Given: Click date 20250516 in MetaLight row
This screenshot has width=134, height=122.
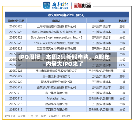Looking at the screenshot, I should (16, 98).
